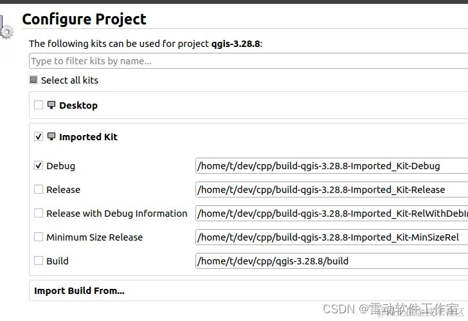The height and width of the screenshot is (321, 468).
Task: Disable the Debug build configuration checkbox
Action: click(x=39, y=166)
